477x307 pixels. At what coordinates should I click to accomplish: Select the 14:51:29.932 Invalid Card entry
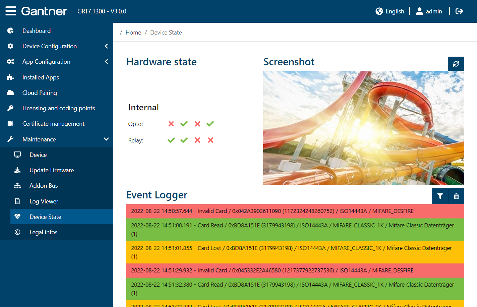tap(295, 270)
